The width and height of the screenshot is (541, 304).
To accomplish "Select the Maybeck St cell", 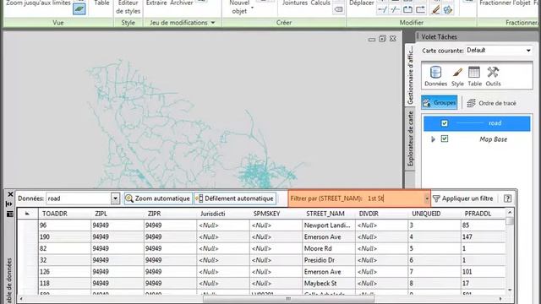I will pos(329,284).
